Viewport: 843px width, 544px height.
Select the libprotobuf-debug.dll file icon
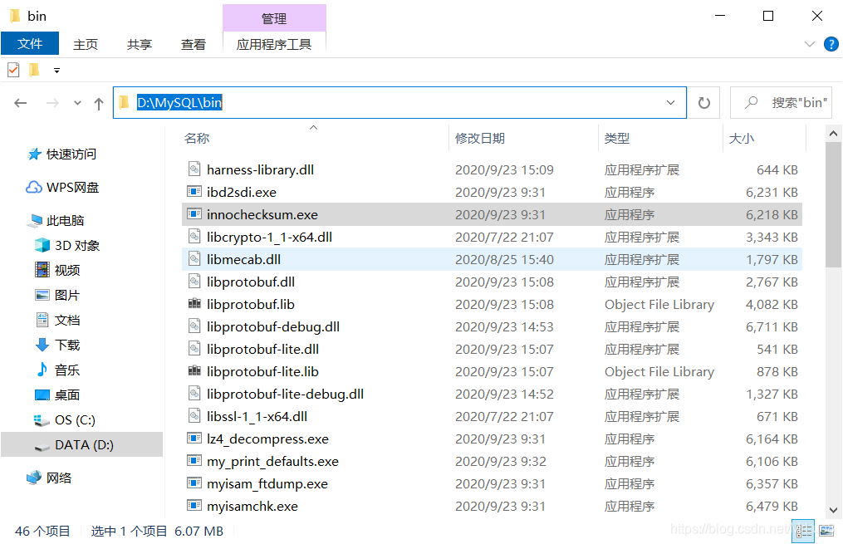(194, 326)
